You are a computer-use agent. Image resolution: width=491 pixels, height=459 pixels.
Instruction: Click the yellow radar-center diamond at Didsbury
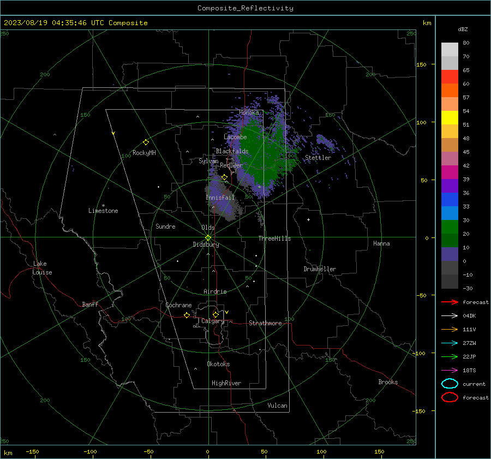(x=208, y=237)
